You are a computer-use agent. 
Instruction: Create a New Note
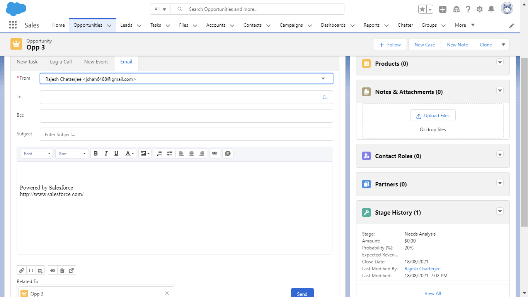pyautogui.click(x=458, y=44)
